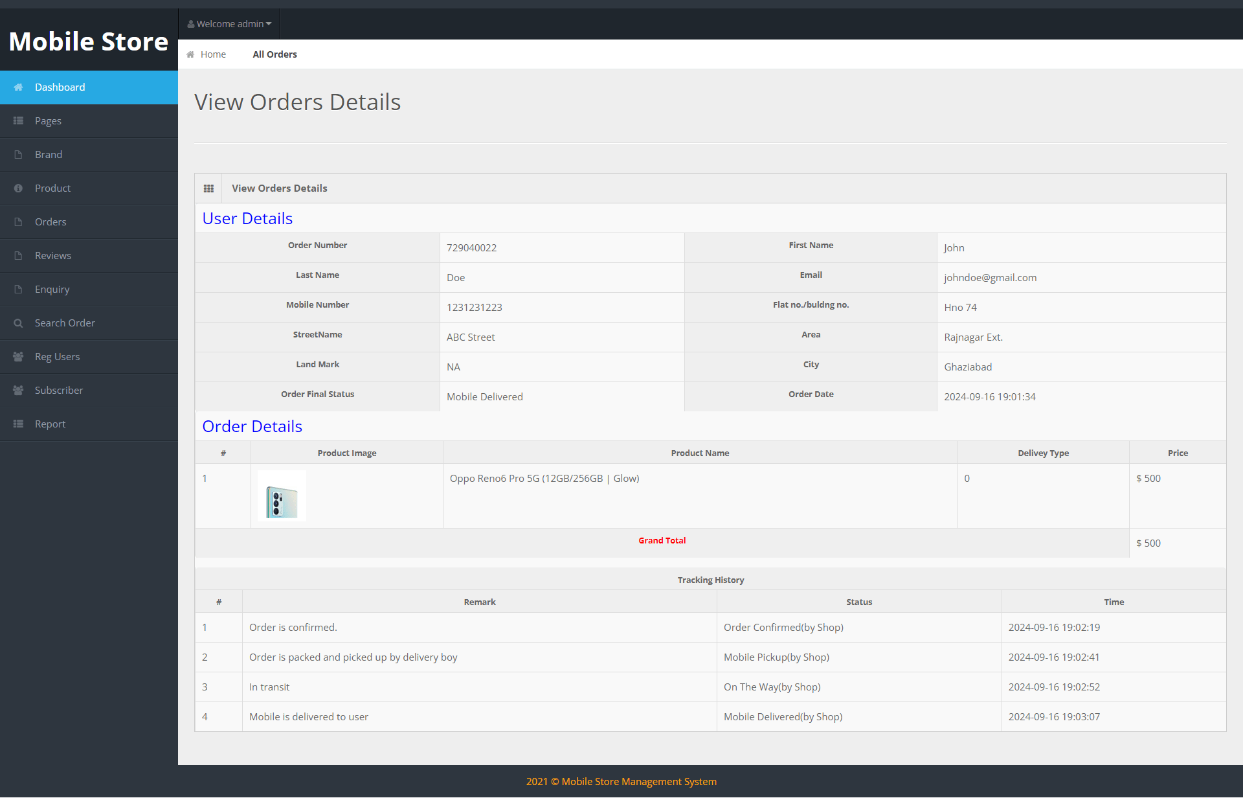This screenshot has height=798, width=1243.
Task: Open Orders using its sidebar icon
Action: coord(17,222)
